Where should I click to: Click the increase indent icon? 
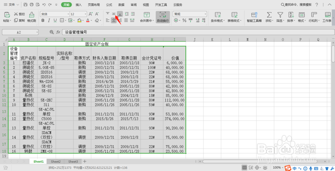(x=133, y=14)
